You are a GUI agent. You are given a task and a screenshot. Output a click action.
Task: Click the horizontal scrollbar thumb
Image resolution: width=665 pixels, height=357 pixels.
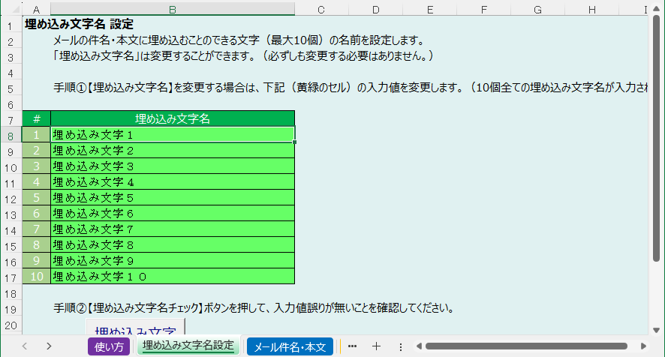(526, 346)
